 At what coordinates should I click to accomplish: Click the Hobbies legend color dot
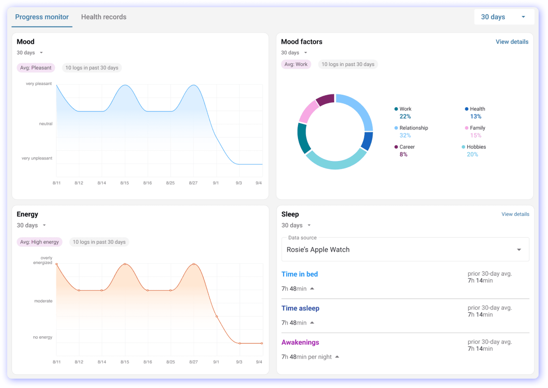[x=463, y=147]
